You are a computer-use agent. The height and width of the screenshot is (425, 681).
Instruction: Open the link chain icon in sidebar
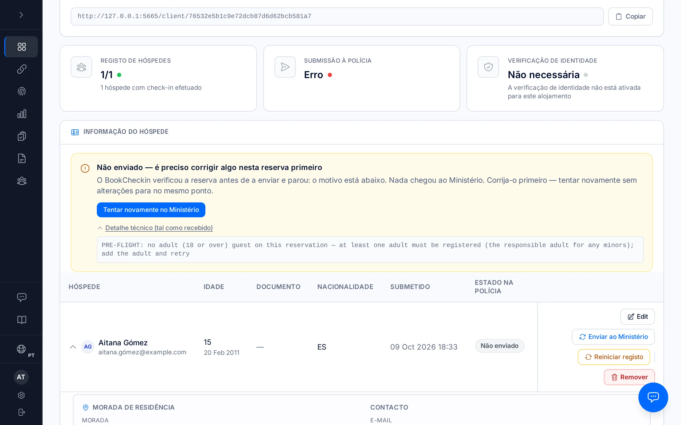point(21,69)
